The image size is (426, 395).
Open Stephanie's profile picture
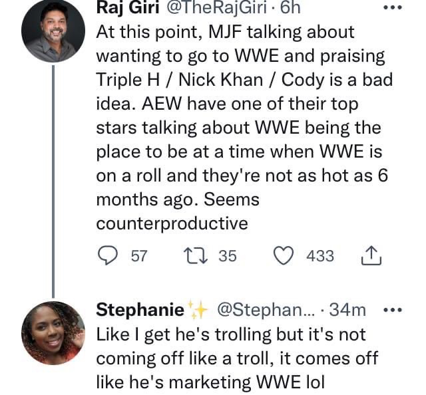[x=53, y=332]
